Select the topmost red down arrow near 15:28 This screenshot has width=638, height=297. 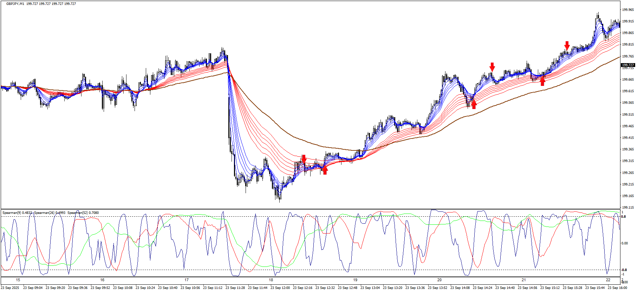coord(567,45)
